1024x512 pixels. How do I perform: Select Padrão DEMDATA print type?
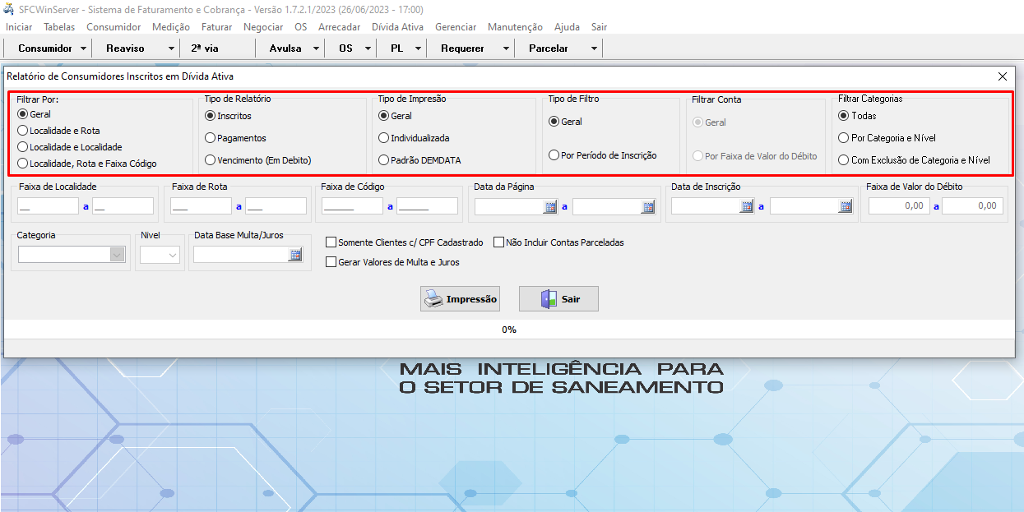coord(384,160)
